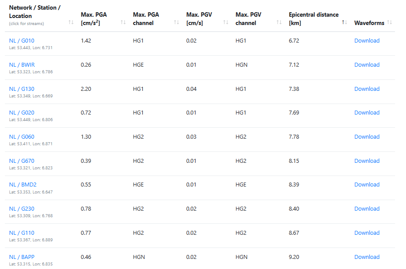Download waveforms for station BAPP
Screen dimensions: 406x269
point(367,257)
